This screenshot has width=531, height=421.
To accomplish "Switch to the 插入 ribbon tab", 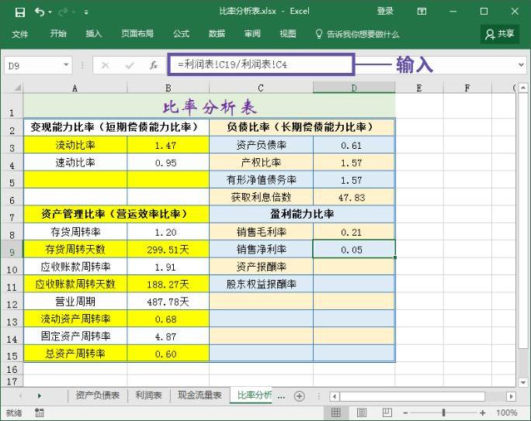I will point(94,33).
